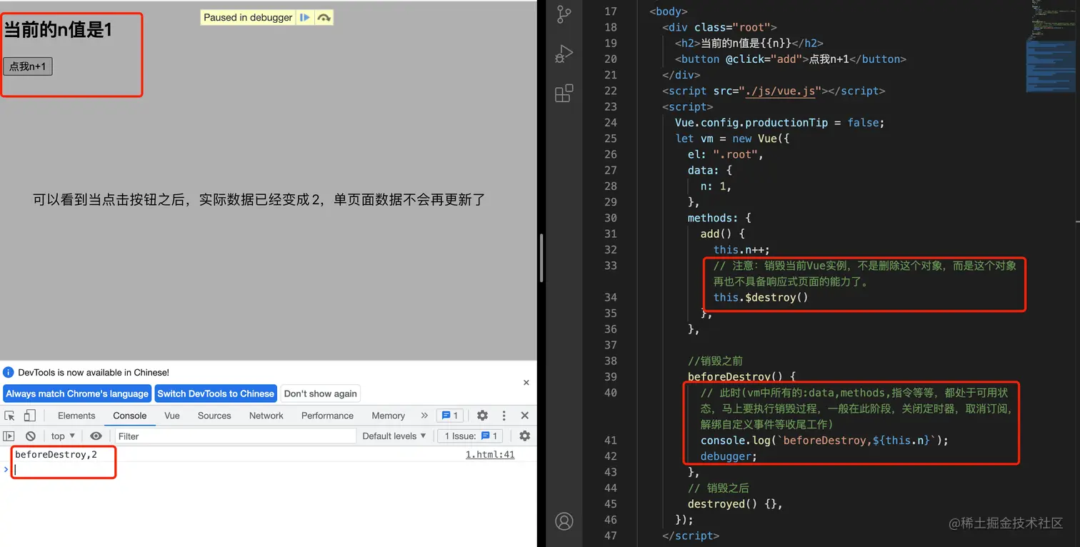Click the debugger statement on line 42
The image size is (1080, 547).
tap(729, 456)
